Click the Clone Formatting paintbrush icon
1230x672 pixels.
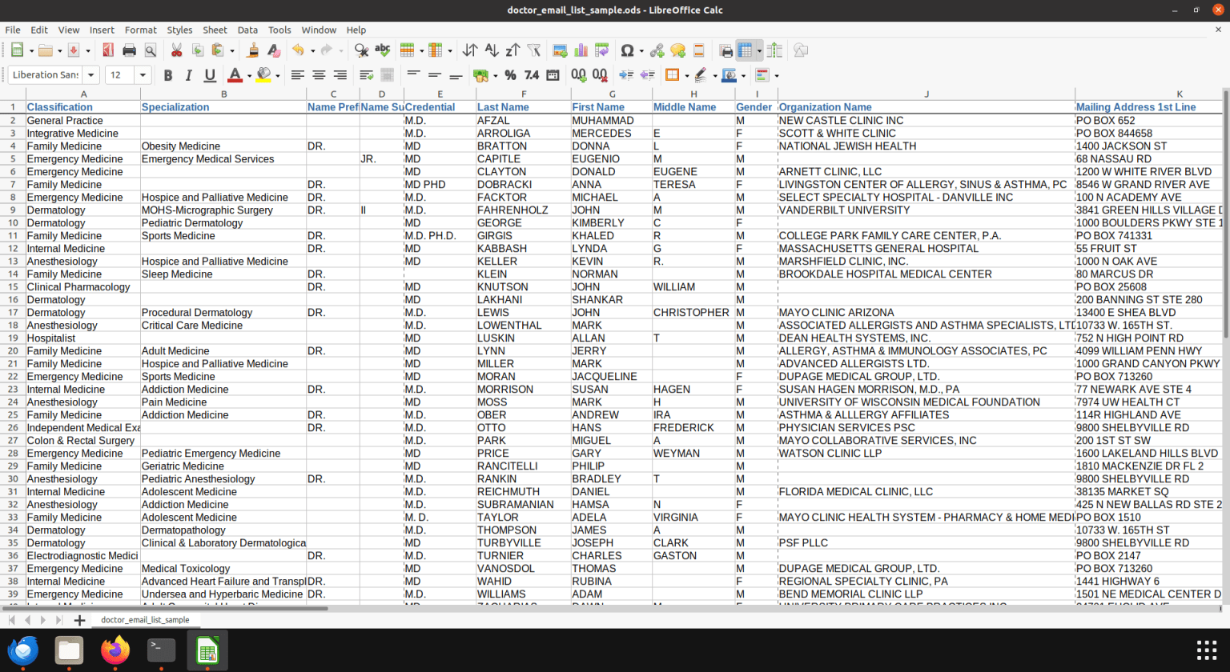(250, 50)
